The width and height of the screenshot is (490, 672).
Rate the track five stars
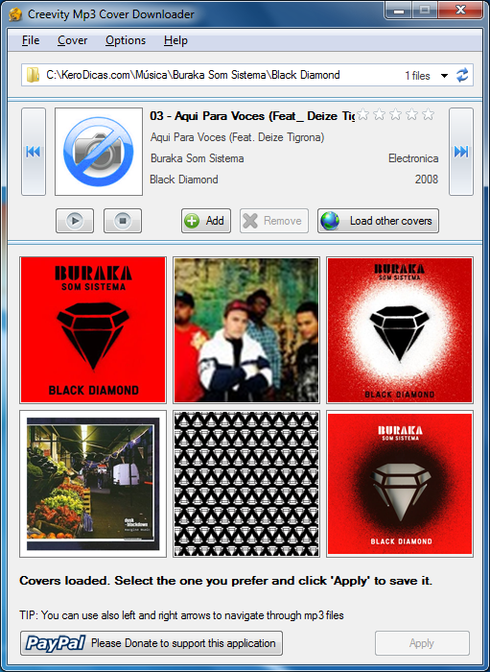pos(428,114)
